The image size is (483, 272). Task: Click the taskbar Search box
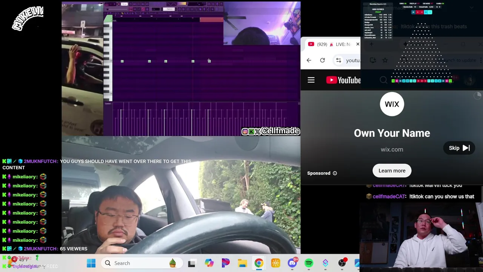click(142, 263)
